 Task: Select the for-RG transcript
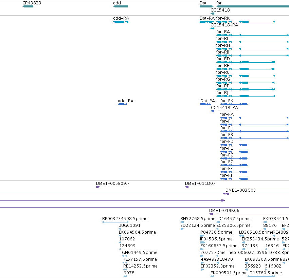[245, 83]
